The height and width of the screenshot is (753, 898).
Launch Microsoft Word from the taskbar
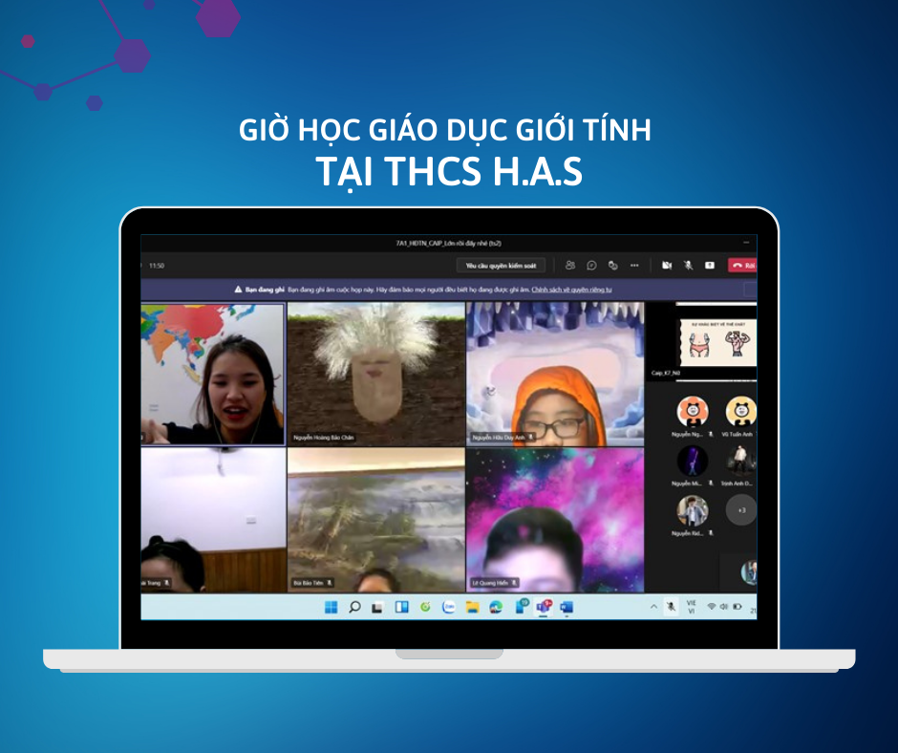[x=567, y=607]
